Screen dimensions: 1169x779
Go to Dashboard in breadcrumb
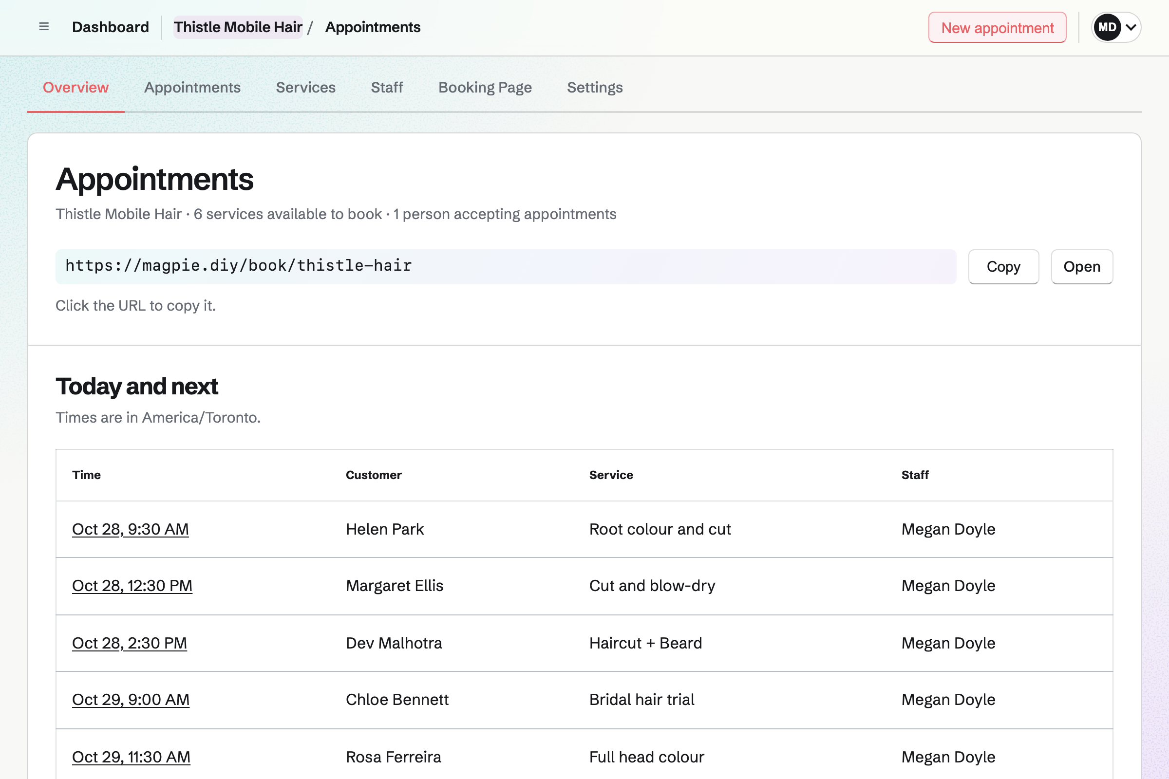(111, 27)
